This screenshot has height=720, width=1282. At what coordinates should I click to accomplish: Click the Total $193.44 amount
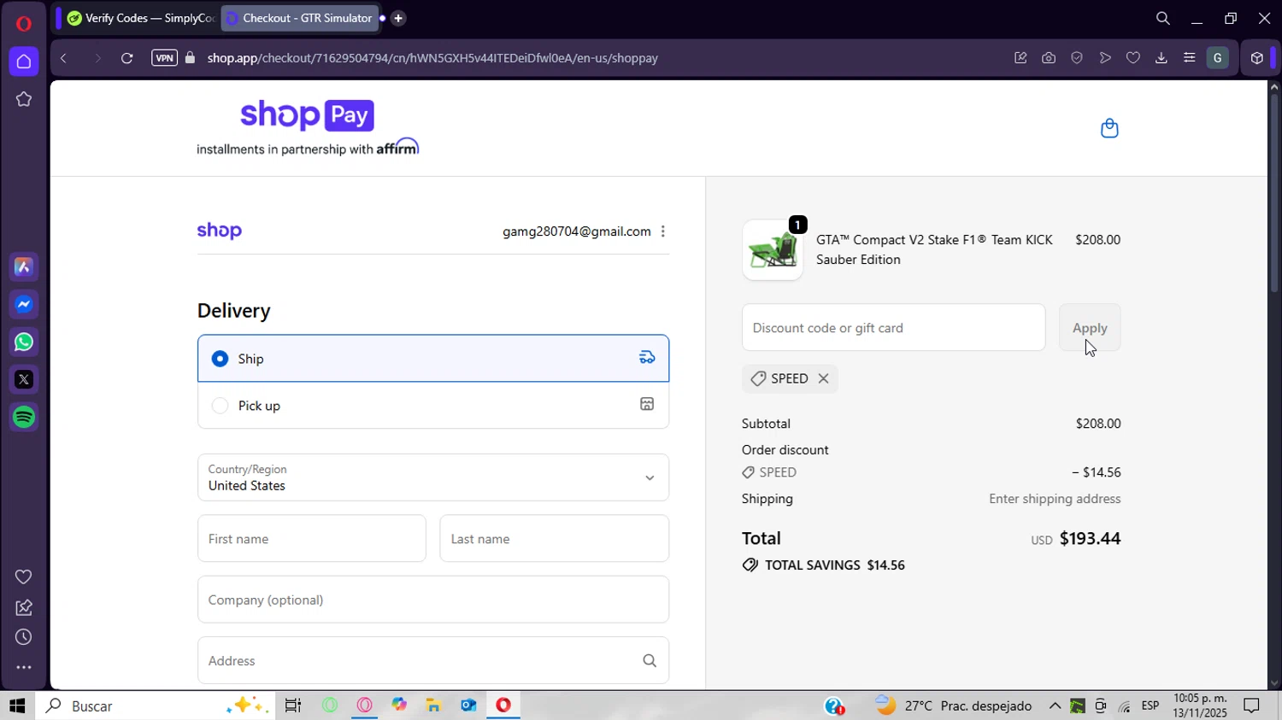[1091, 538]
